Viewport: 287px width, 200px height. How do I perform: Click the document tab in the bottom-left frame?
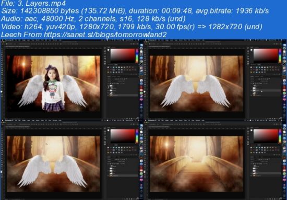pos(17,127)
